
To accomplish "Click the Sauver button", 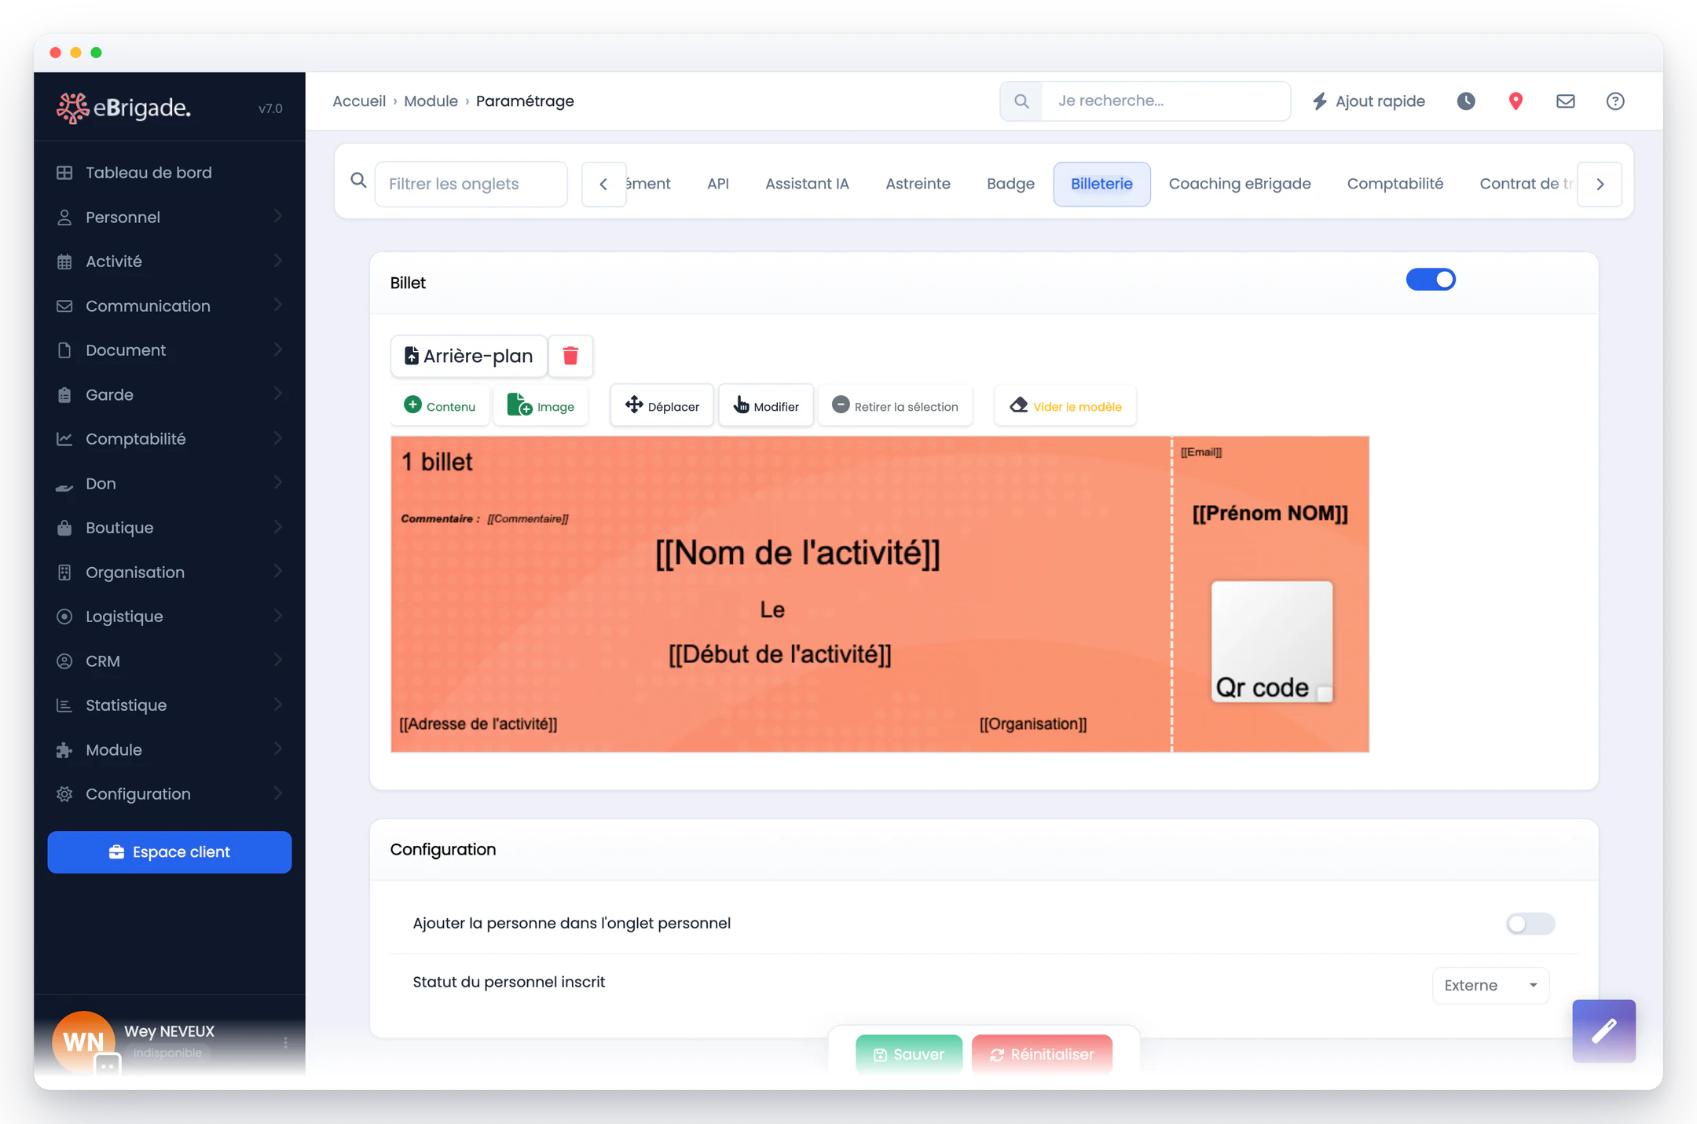I will point(908,1054).
